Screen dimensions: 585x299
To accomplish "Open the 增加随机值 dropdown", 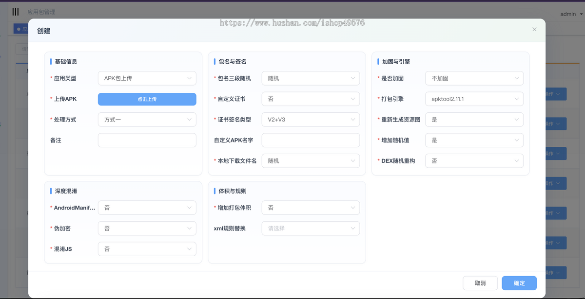I will pos(474,140).
